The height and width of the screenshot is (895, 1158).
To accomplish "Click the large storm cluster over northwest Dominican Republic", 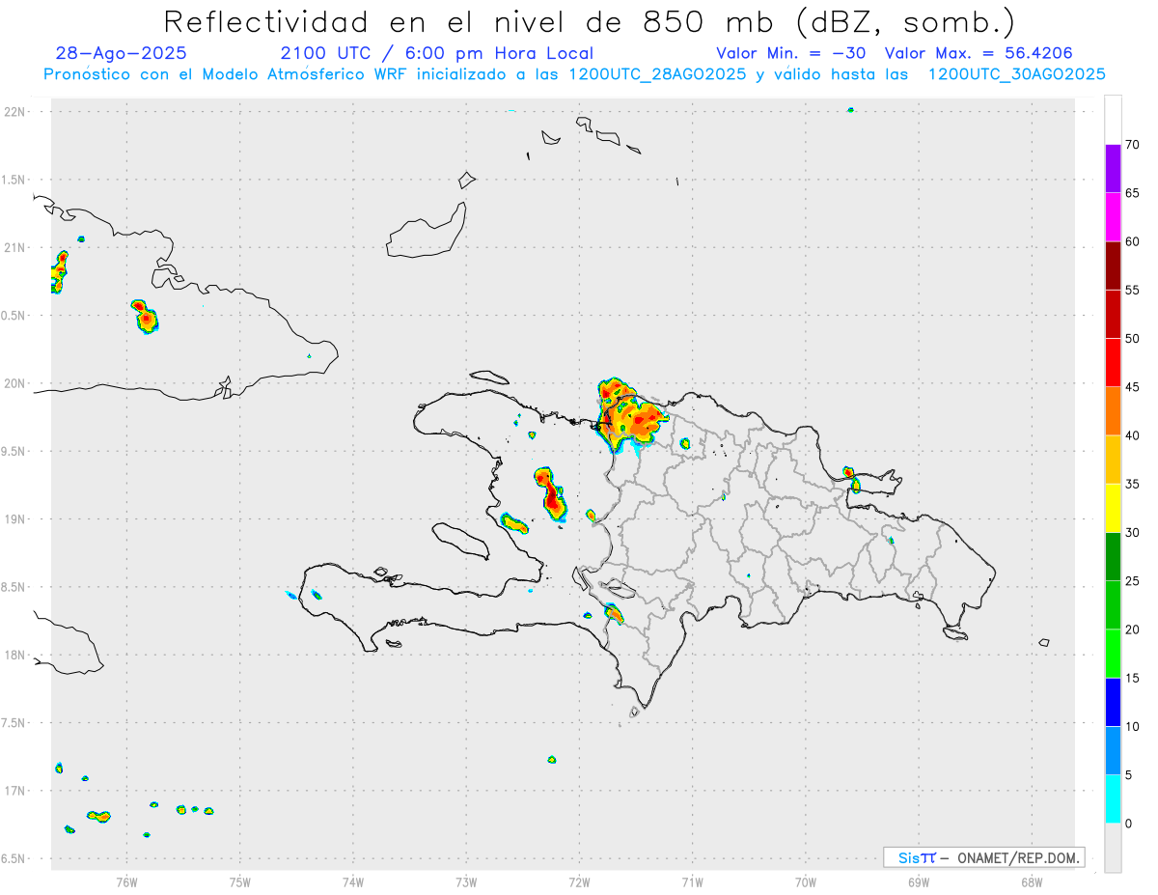I will (632, 415).
